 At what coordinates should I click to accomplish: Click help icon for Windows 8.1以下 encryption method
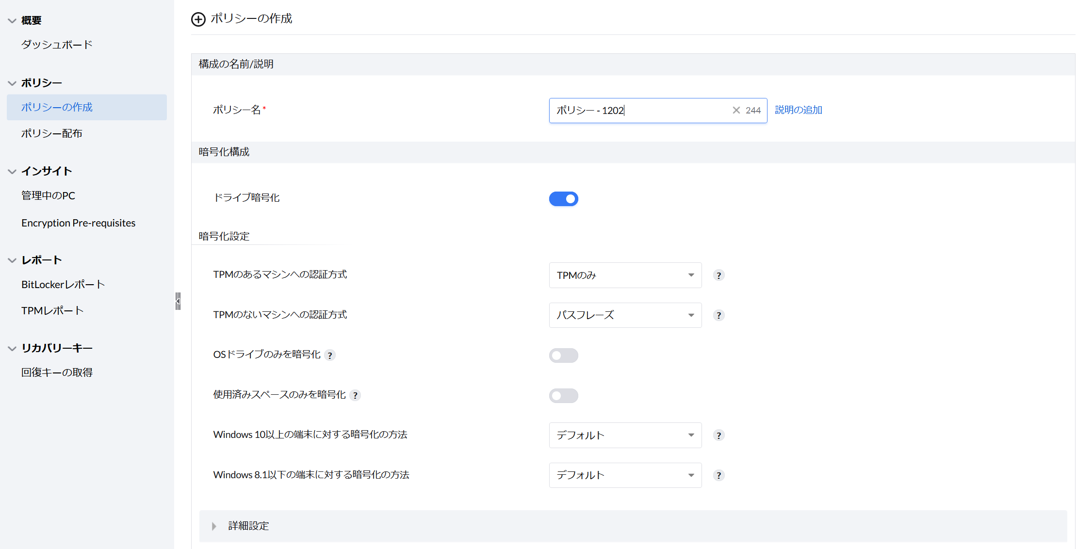coord(718,475)
